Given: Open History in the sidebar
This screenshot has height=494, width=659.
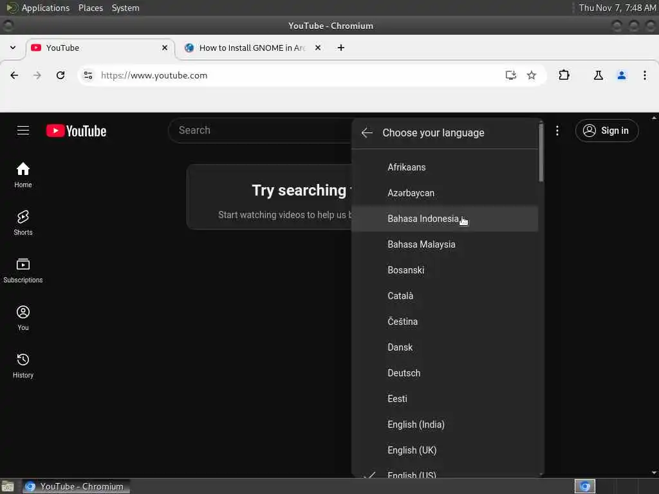Looking at the screenshot, I should pos(23,365).
